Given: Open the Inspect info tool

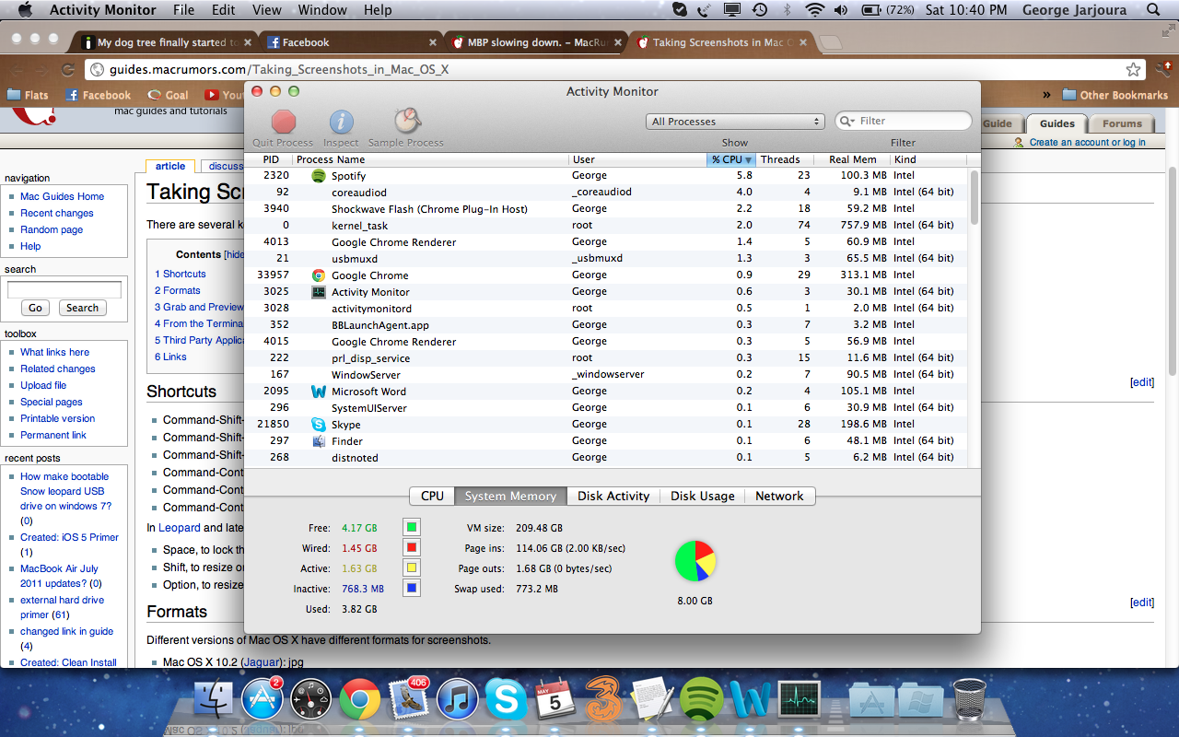Looking at the screenshot, I should (341, 122).
